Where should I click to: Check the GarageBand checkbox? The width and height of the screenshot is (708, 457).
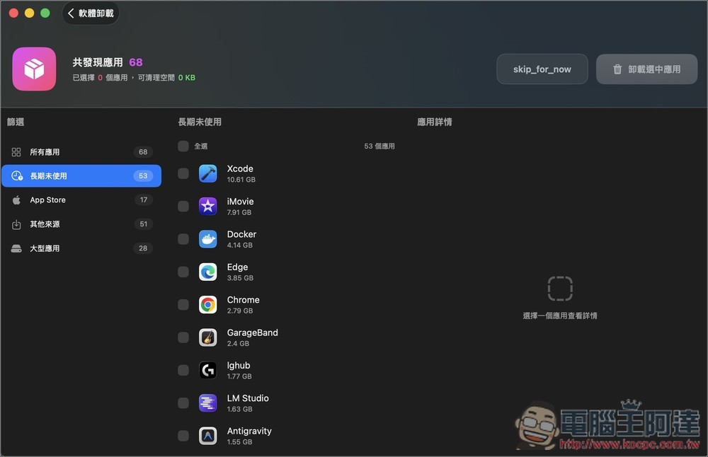tap(183, 337)
